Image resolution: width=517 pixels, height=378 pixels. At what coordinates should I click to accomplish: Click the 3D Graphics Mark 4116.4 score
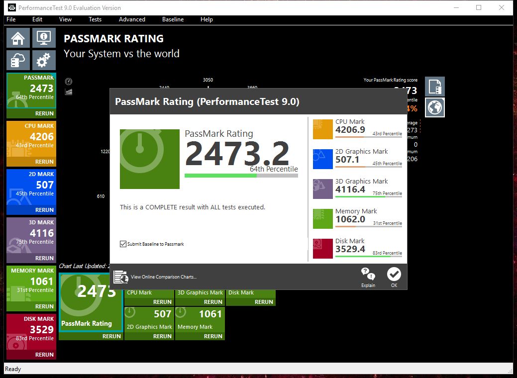click(x=350, y=189)
